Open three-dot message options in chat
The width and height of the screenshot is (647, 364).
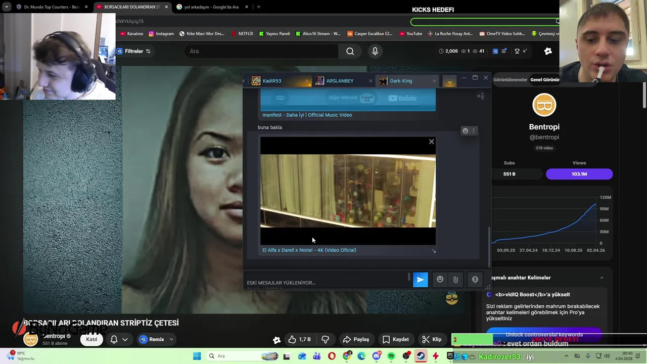pyautogui.click(x=474, y=131)
